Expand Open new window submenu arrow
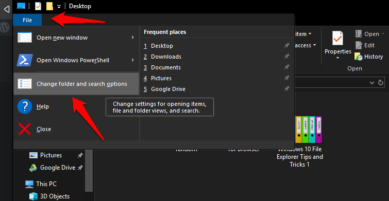 (x=133, y=38)
